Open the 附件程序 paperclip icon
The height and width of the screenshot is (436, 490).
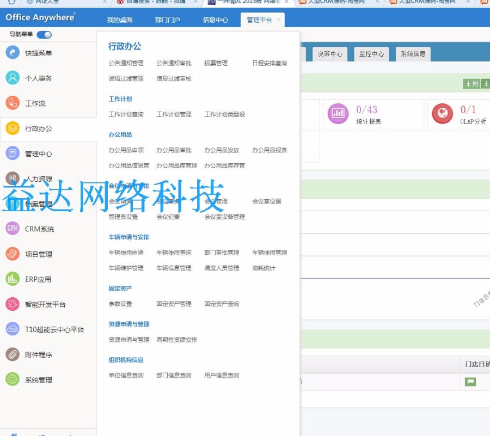[13, 354]
